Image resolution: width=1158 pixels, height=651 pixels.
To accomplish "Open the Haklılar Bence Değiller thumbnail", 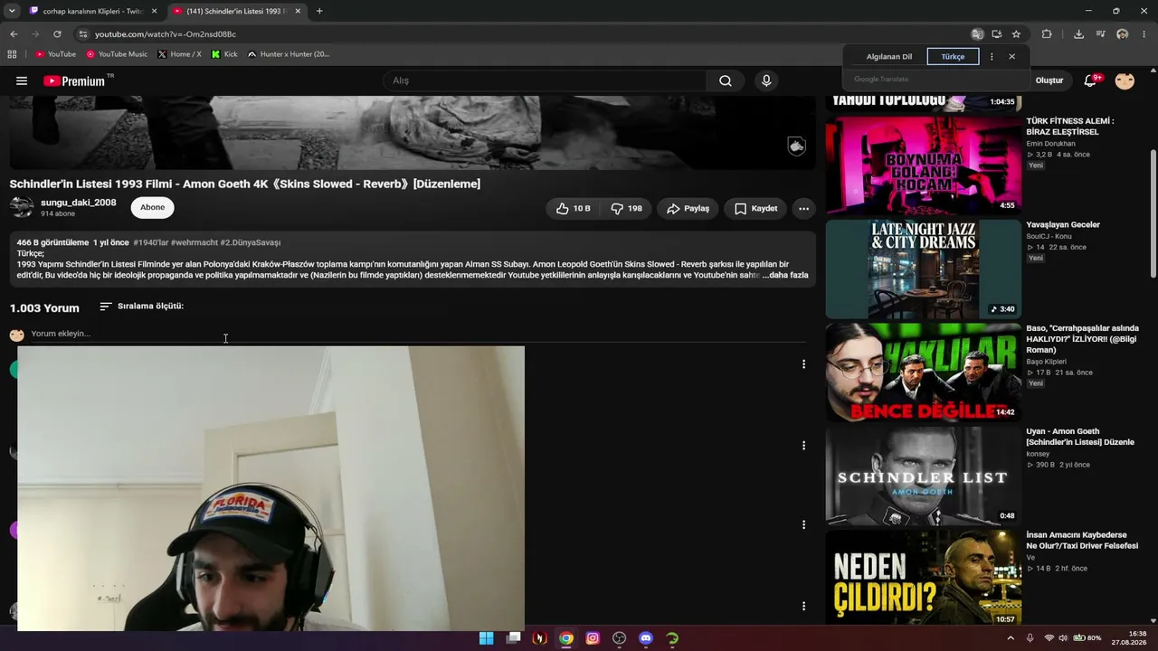I will tap(923, 372).
